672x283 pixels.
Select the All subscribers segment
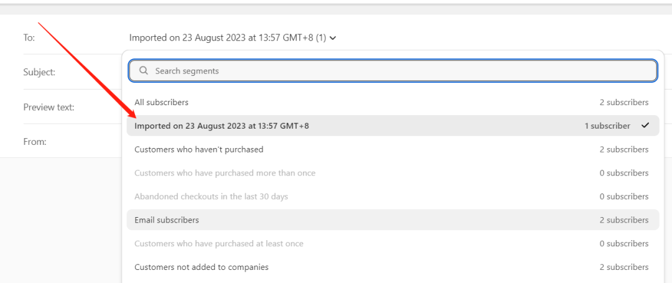[393, 103]
